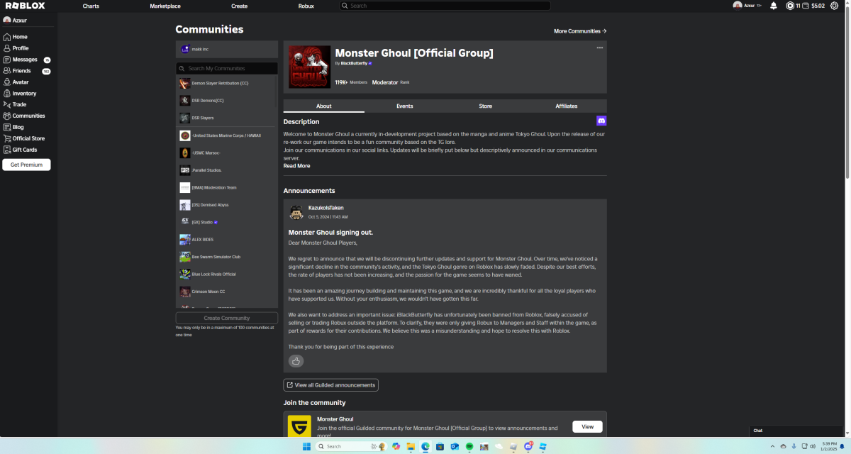
Task: Click the Roblox top search field
Action: click(x=445, y=6)
